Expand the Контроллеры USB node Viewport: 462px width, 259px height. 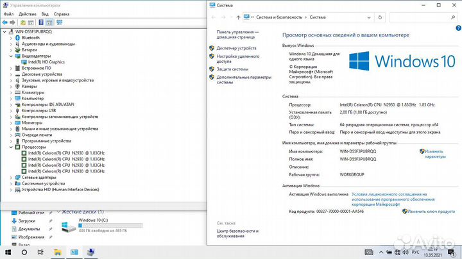coord(11,111)
